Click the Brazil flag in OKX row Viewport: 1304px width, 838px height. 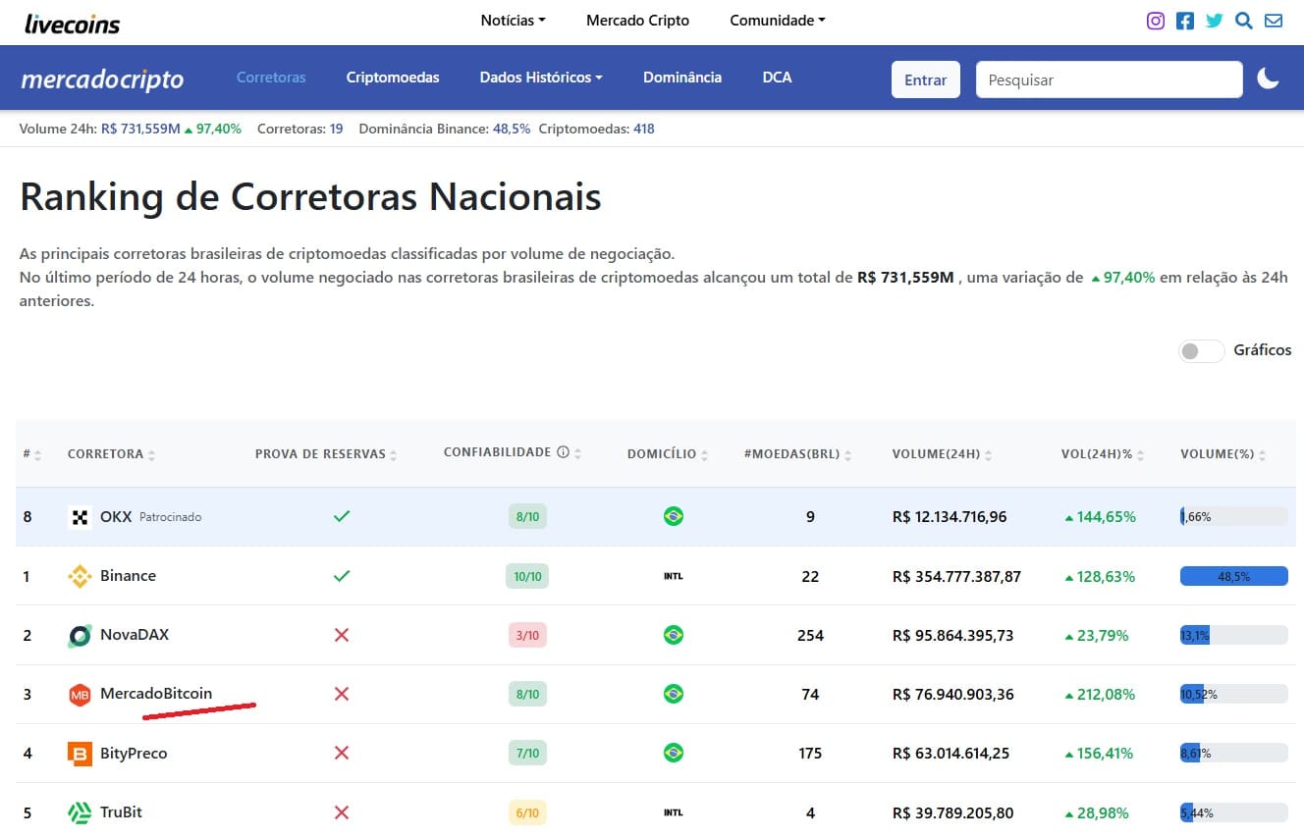(x=673, y=516)
